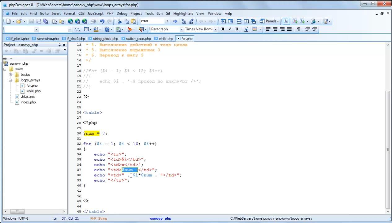
Task: Switch to the if_else1.php tab
Action: (17, 39)
